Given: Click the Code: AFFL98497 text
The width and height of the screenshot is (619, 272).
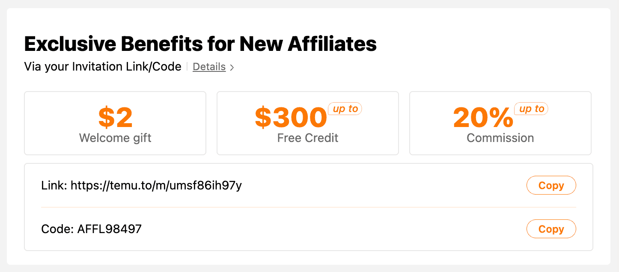Looking at the screenshot, I should coord(92,229).
